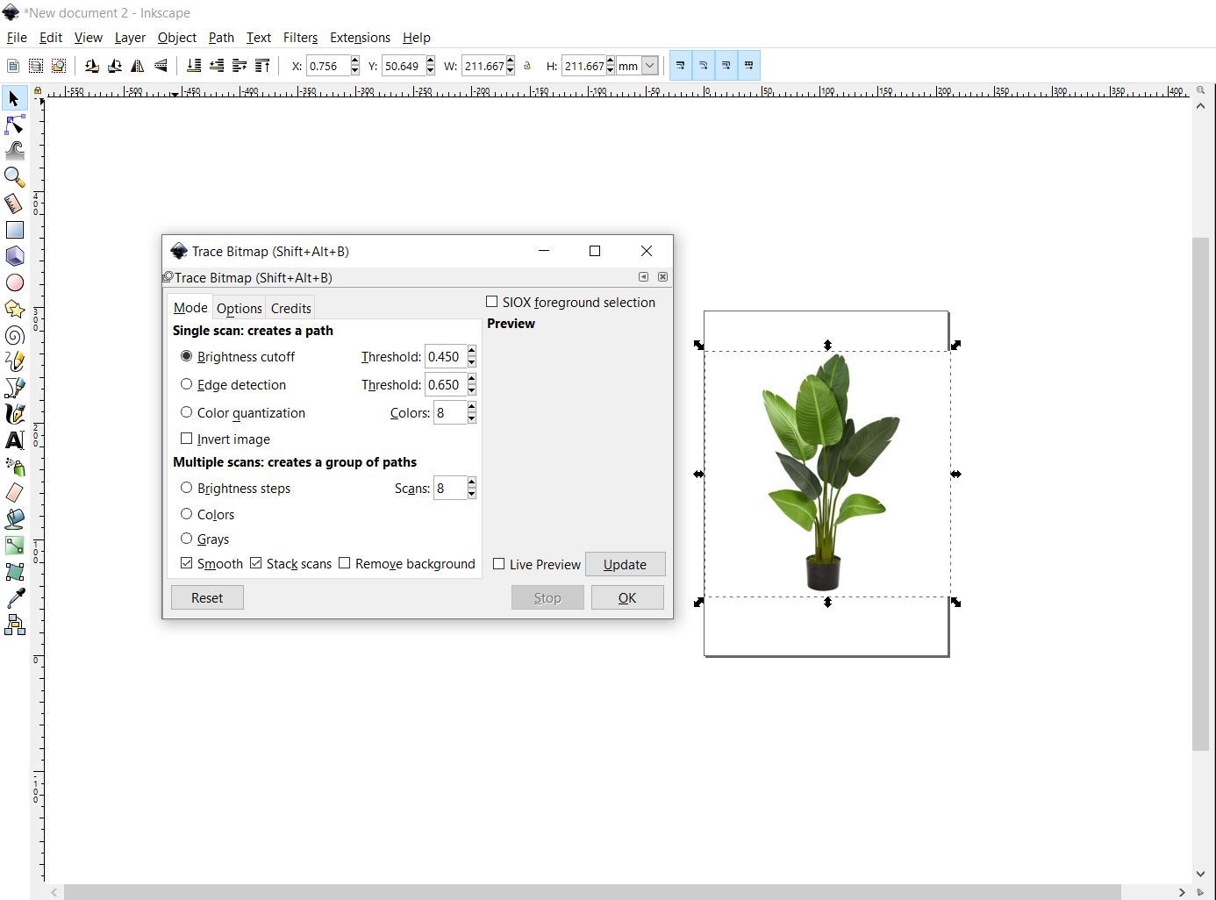Open the Extensions menu

[360, 38]
